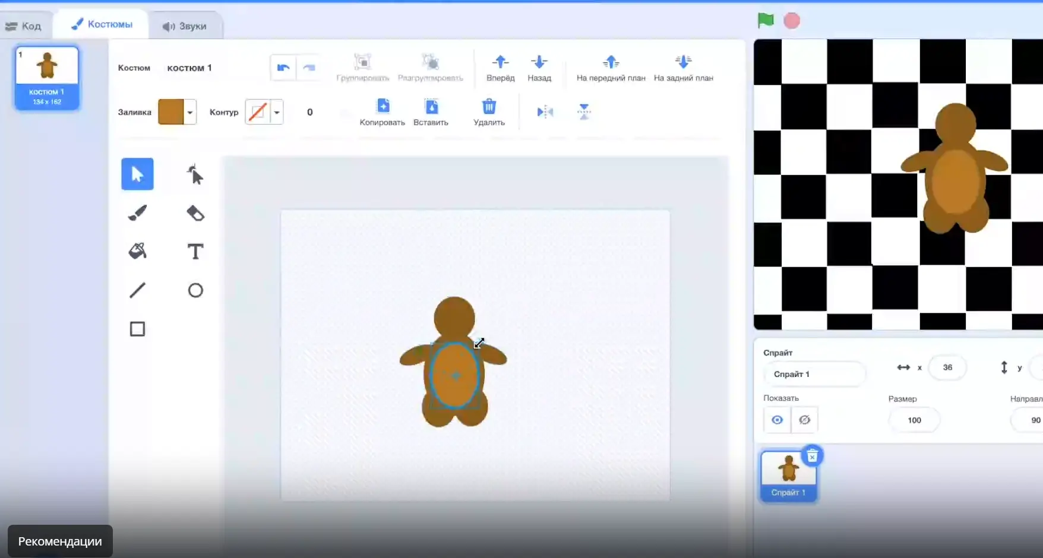This screenshot has height=558, width=1043.
Task: Click the no-outline color swatch
Action: 258,112
